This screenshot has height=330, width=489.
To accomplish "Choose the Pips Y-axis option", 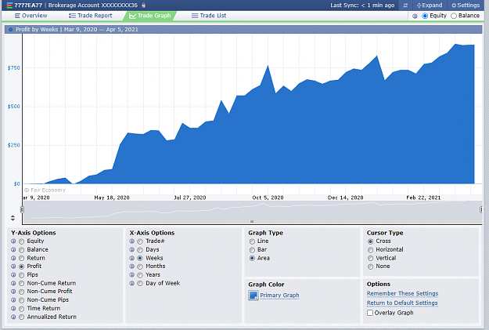I will pyautogui.click(x=22, y=275).
